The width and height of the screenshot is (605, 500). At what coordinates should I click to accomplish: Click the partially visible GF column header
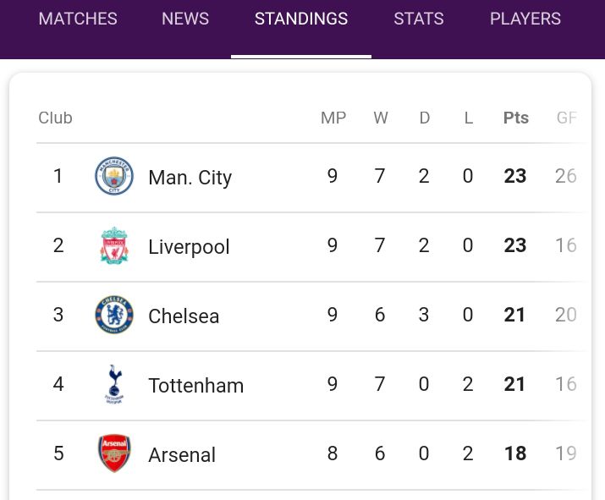coord(567,118)
